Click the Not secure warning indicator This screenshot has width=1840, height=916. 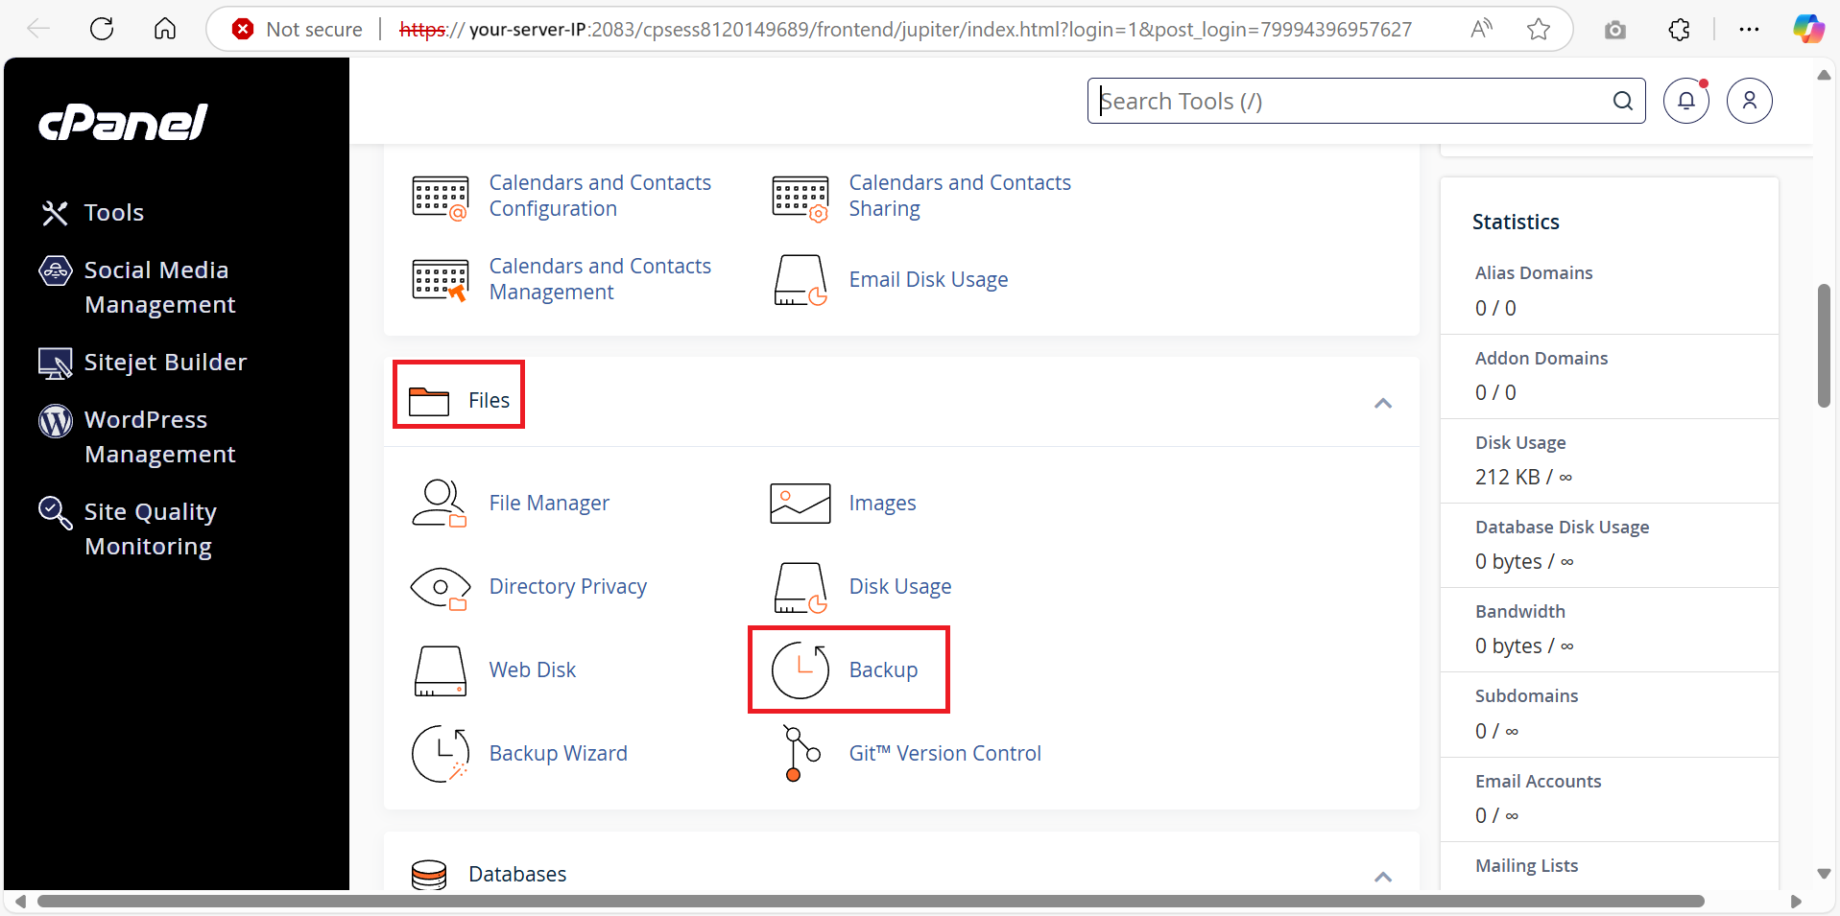click(298, 30)
